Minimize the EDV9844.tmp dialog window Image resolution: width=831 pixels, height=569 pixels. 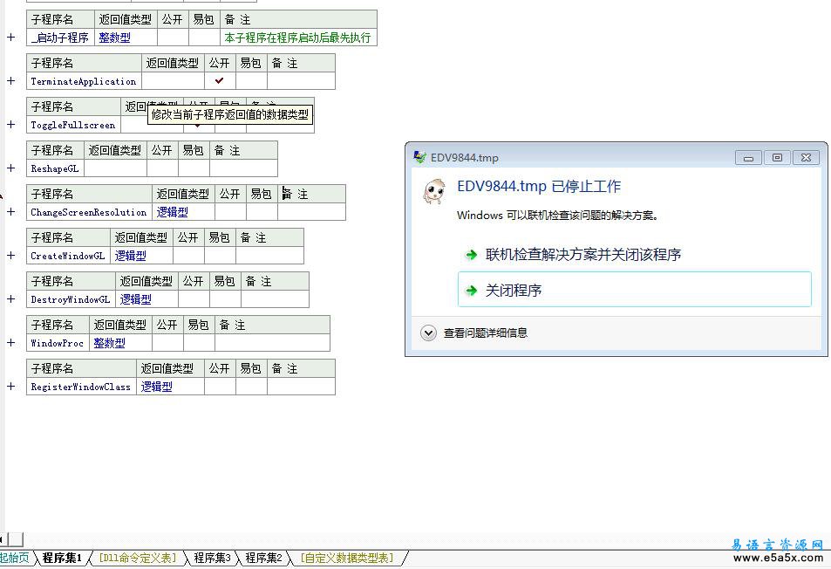point(748,158)
